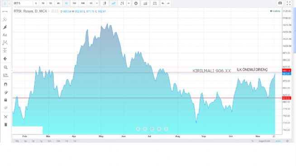The image size is (296, 166).
Task: Switch to bars chart style
Action: tap(122, 3)
